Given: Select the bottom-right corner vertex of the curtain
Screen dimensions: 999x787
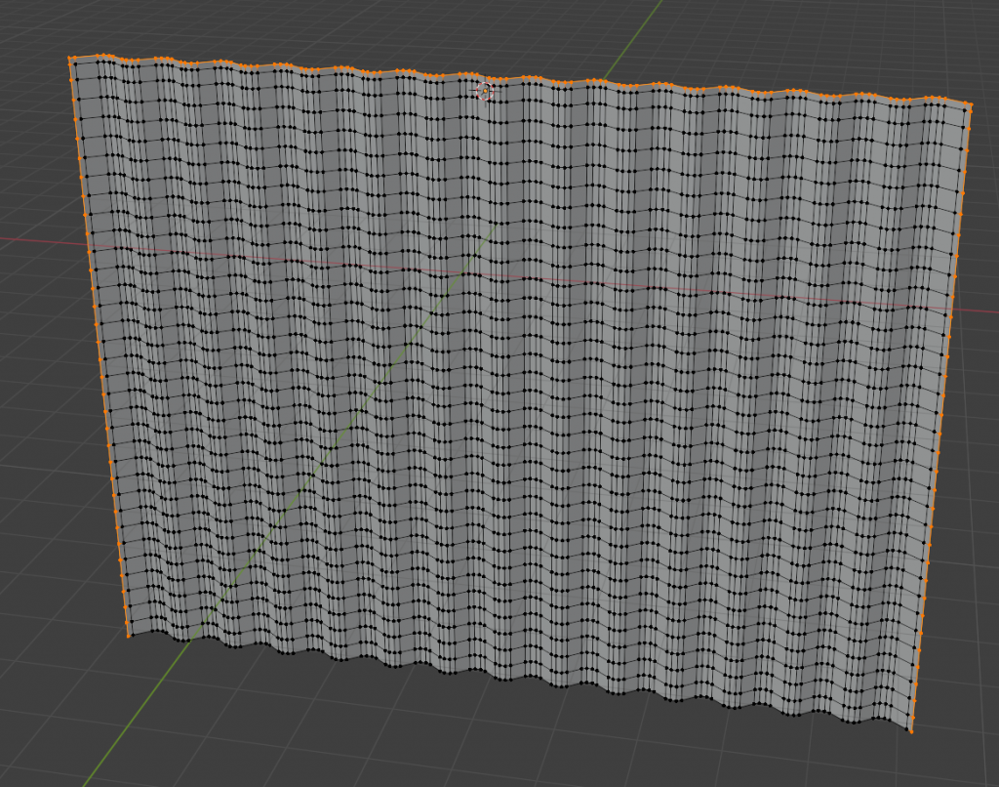Looking at the screenshot, I should [x=911, y=729].
